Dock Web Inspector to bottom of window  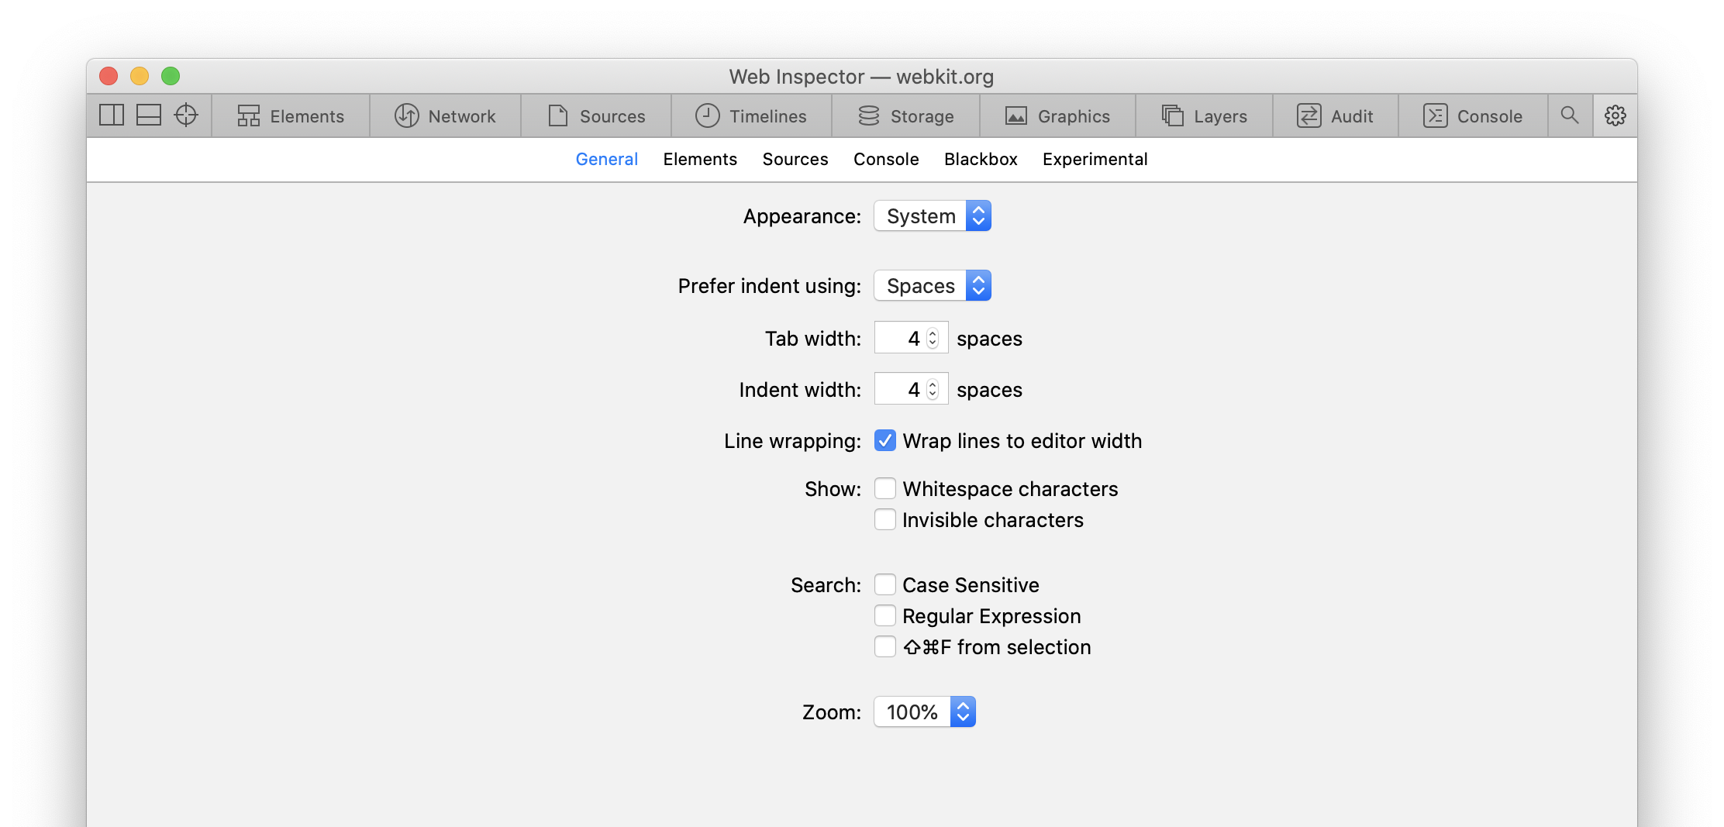click(x=148, y=115)
